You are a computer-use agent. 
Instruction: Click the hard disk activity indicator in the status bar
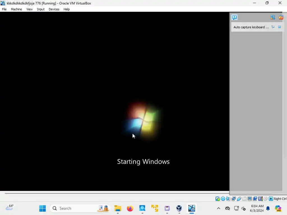pyautogui.click(x=217, y=199)
